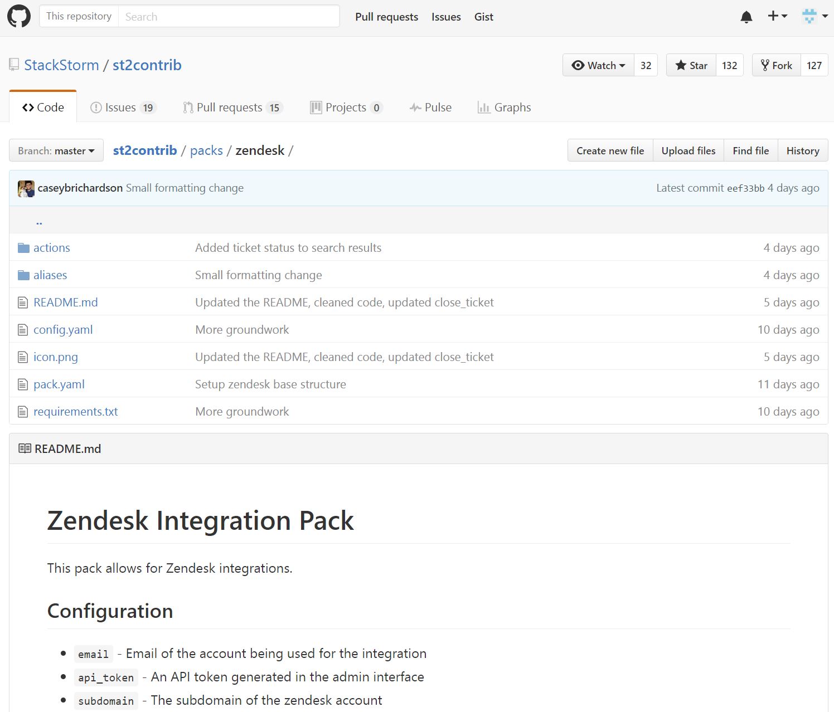Switch to the Issues tab
Image resolution: width=834 pixels, height=712 pixels.
pyautogui.click(x=123, y=107)
